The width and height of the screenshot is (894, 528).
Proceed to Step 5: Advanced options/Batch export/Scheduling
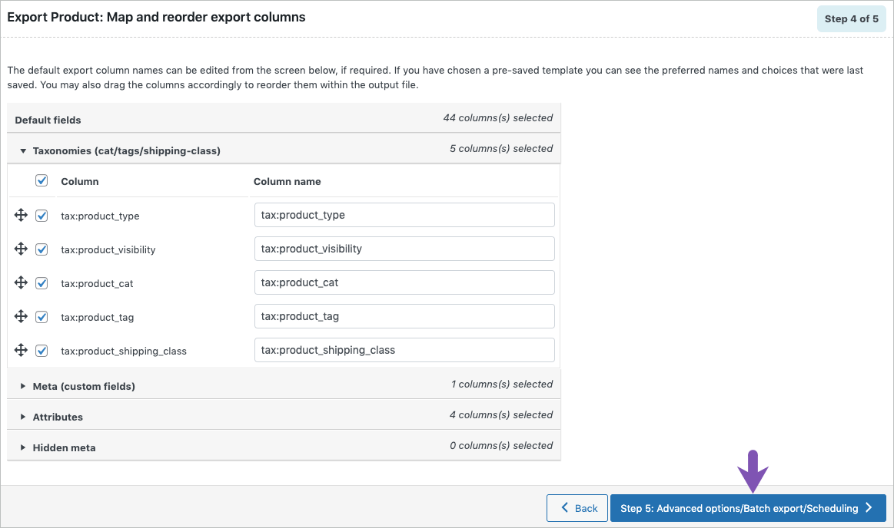click(x=742, y=508)
